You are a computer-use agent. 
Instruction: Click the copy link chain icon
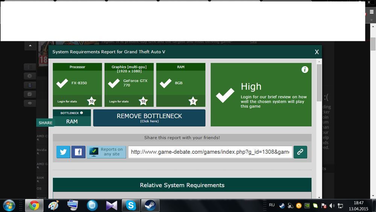300,152
